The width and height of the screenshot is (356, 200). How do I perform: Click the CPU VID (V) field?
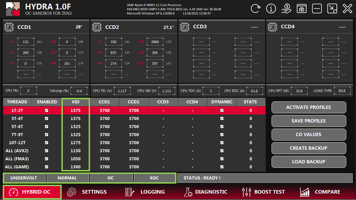[x=167, y=91]
